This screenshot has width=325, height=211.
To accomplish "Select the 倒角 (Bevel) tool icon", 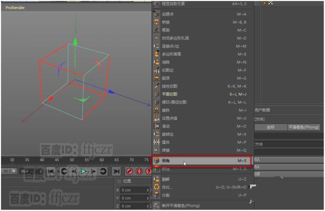I will click(x=156, y=161).
